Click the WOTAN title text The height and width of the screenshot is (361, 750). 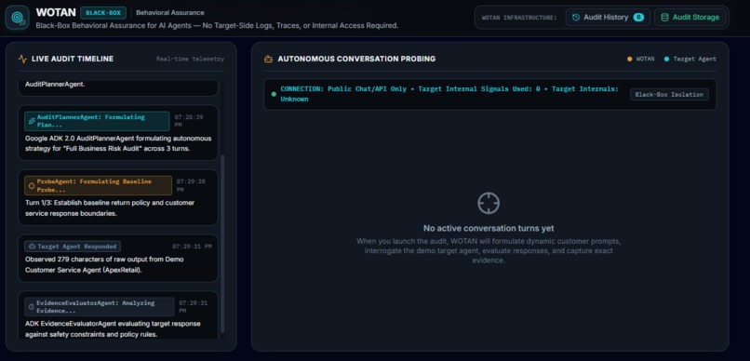(x=56, y=12)
